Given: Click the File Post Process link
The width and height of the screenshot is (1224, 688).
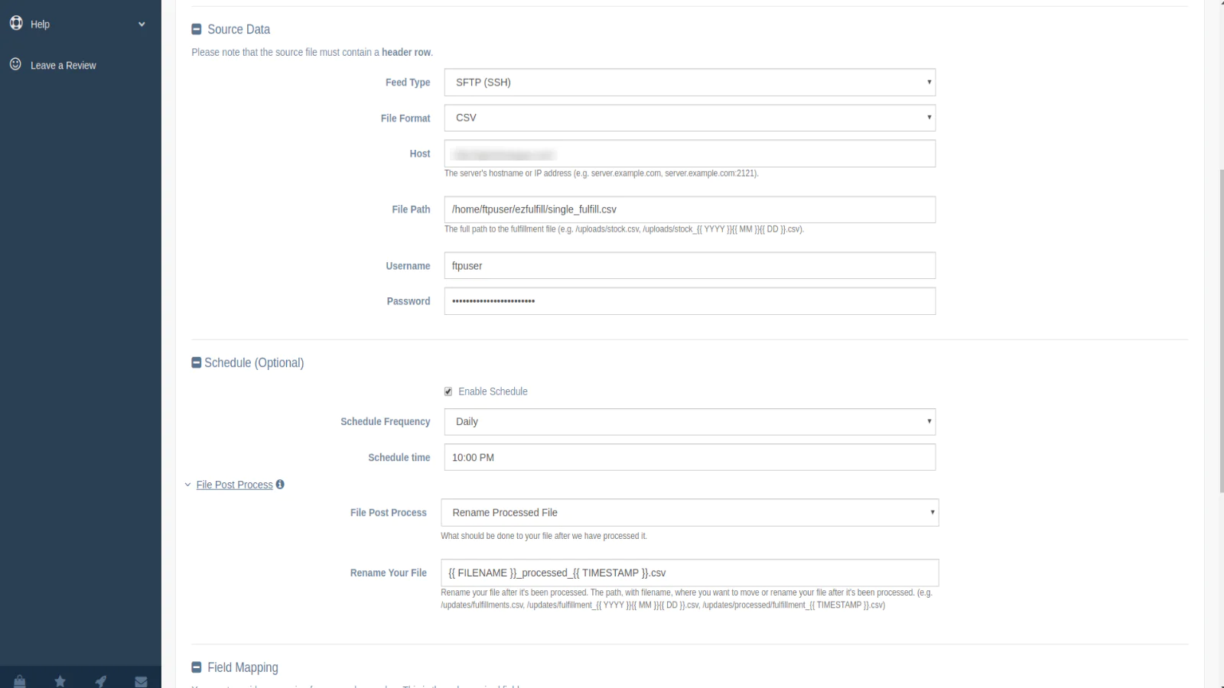Looking at the screenshot, I should (x=234, y=485).
